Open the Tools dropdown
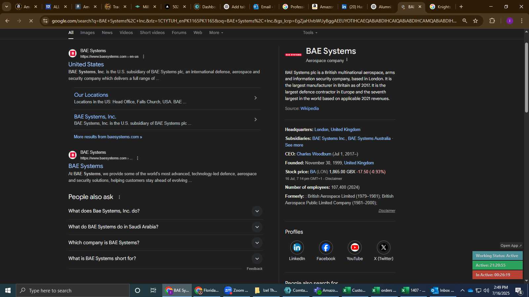 [310, 33]
